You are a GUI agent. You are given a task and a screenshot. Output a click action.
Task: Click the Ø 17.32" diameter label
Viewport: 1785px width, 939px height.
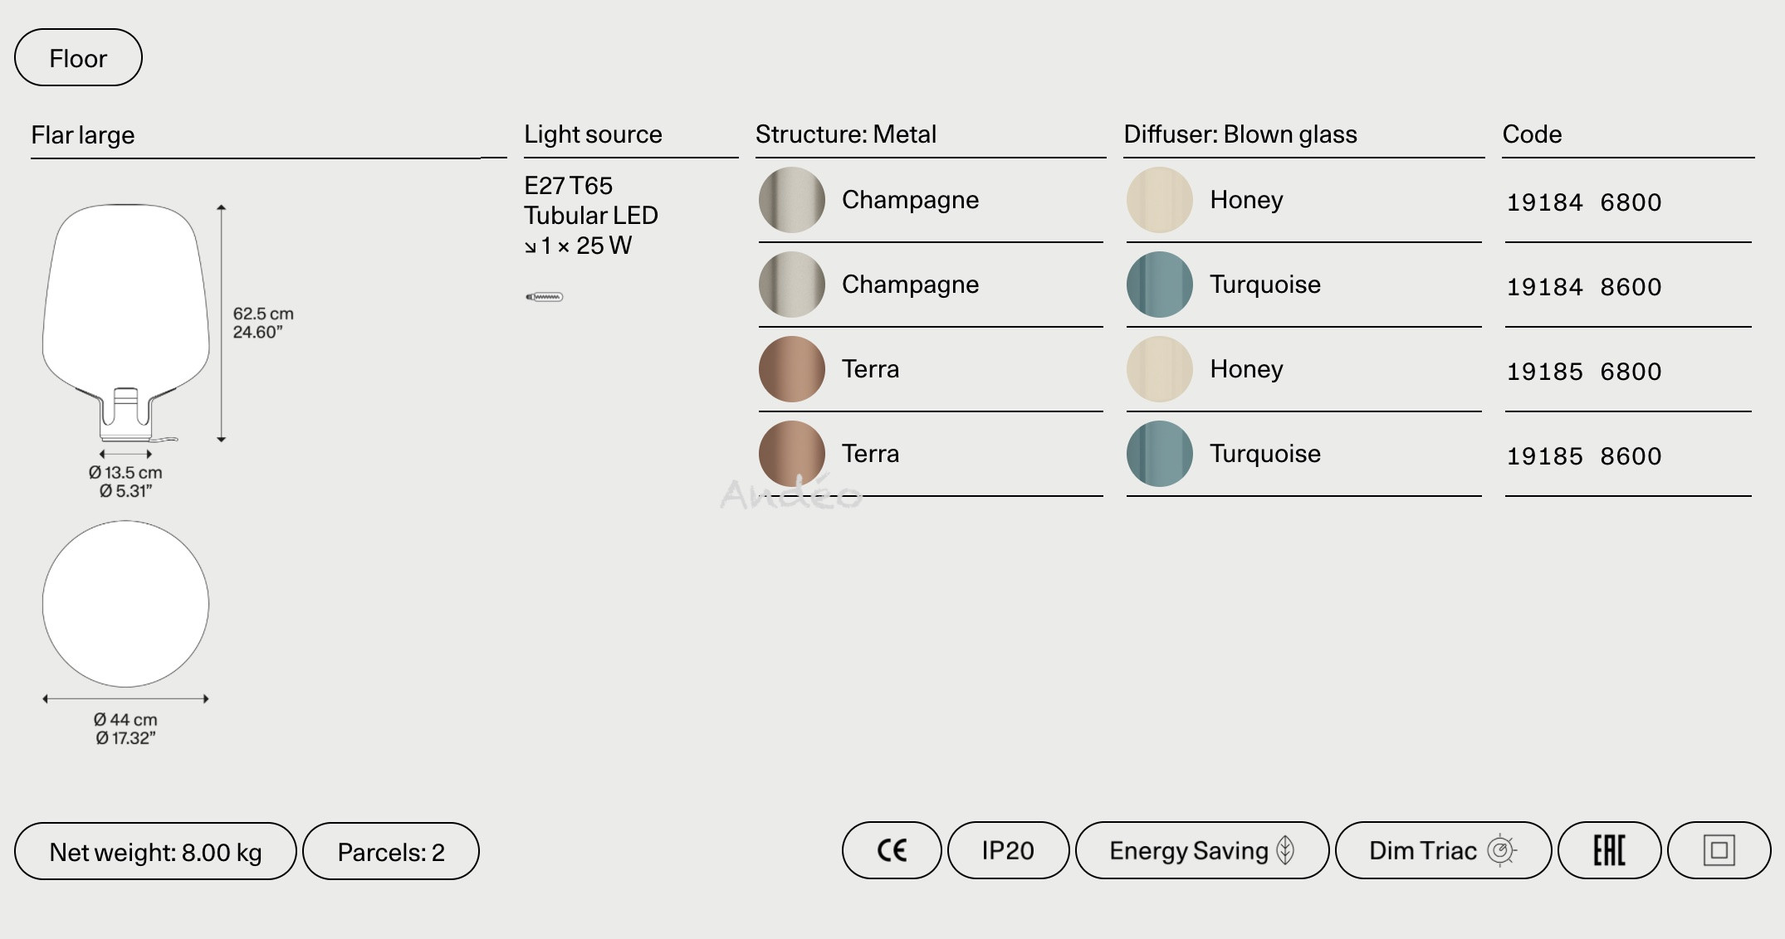pos(125,738)
